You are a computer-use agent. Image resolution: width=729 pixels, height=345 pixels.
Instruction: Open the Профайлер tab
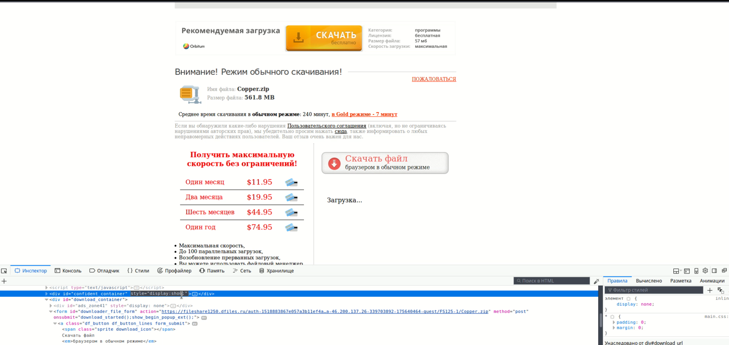pyautogui.click(x=175, y=271)
